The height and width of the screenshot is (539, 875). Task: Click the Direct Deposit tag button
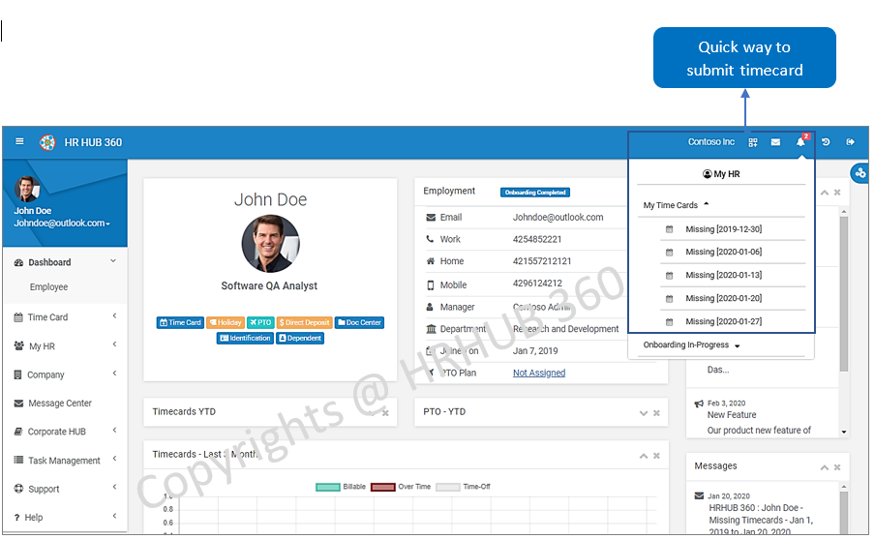click(x=305, y=322)
